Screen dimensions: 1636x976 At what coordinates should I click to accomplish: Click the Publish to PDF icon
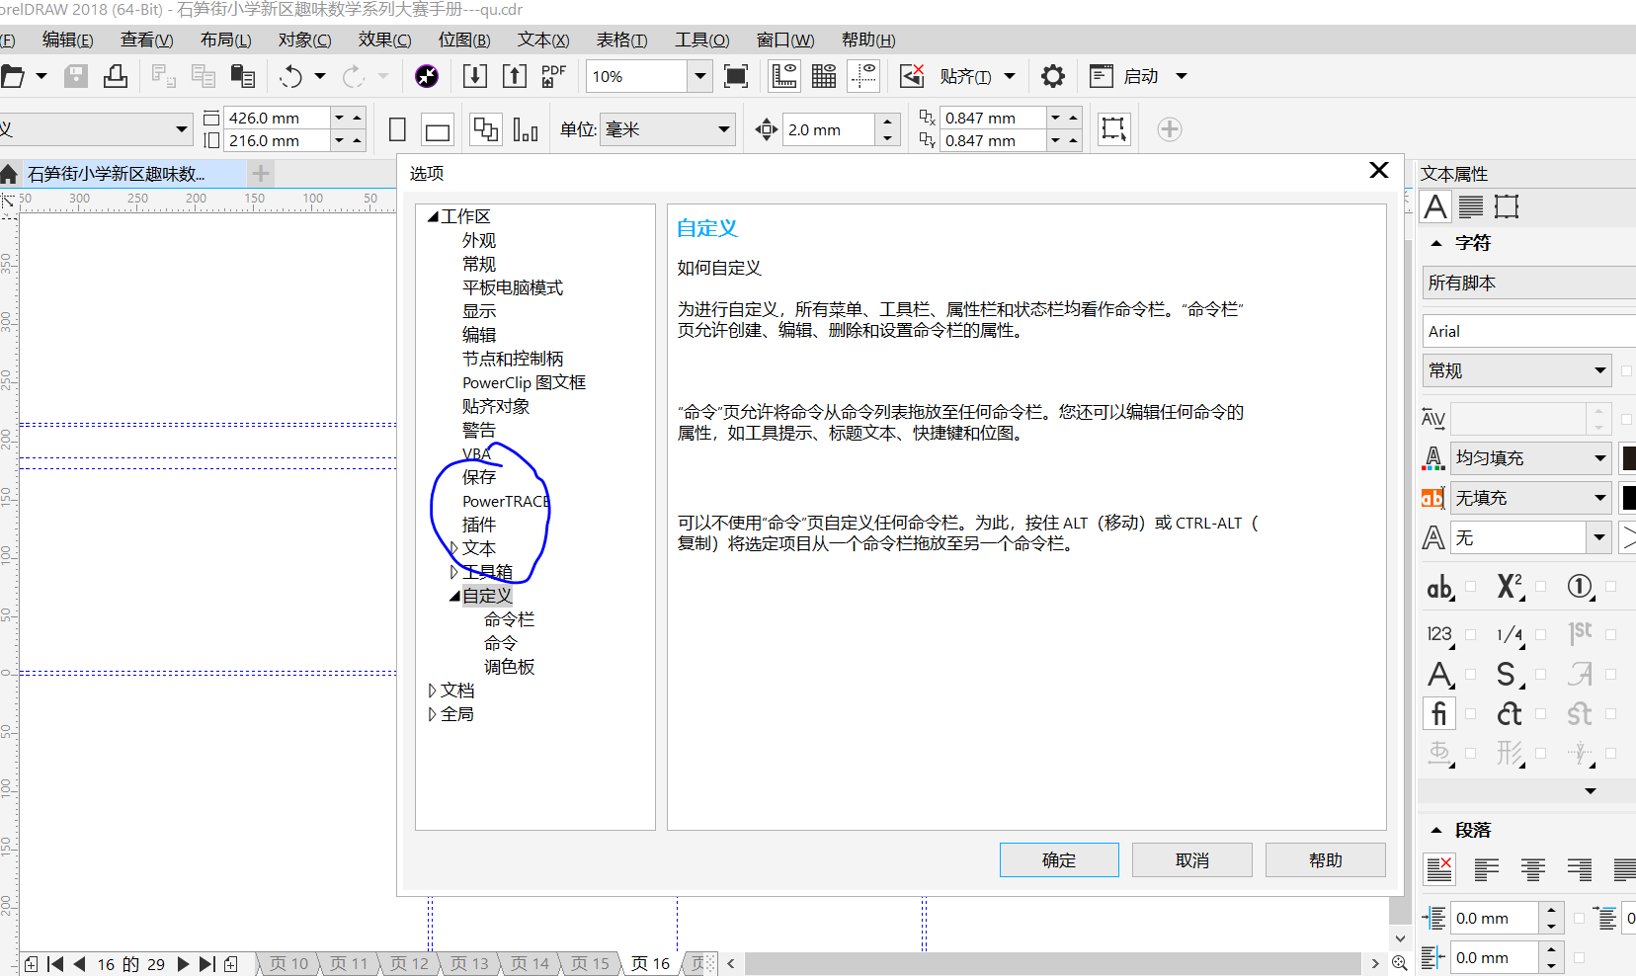(x=554, y=76)
